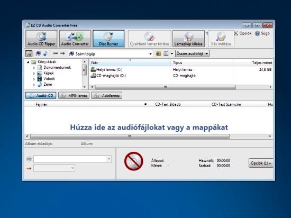Select the Audió-CD tab

[x=41, y=96]
